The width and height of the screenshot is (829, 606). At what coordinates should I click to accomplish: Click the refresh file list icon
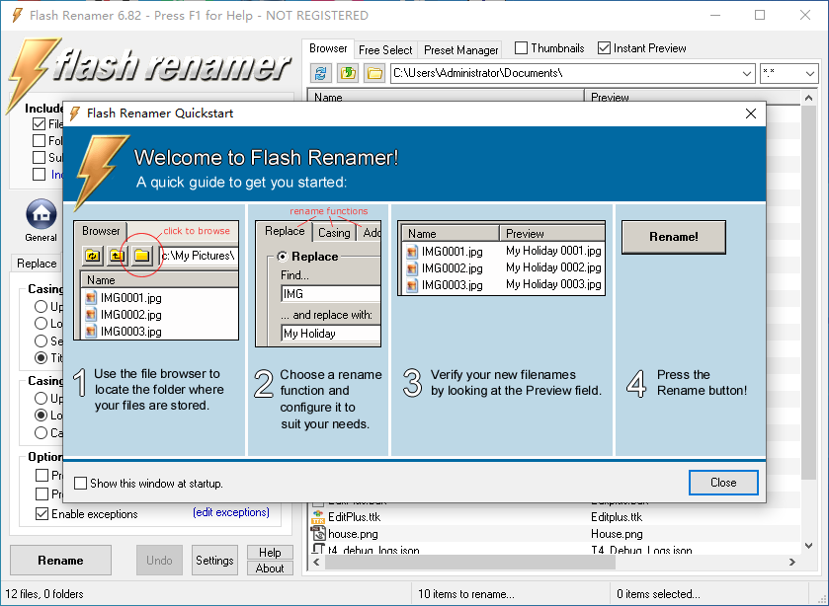pyautogui.click(x=321, y=73)
